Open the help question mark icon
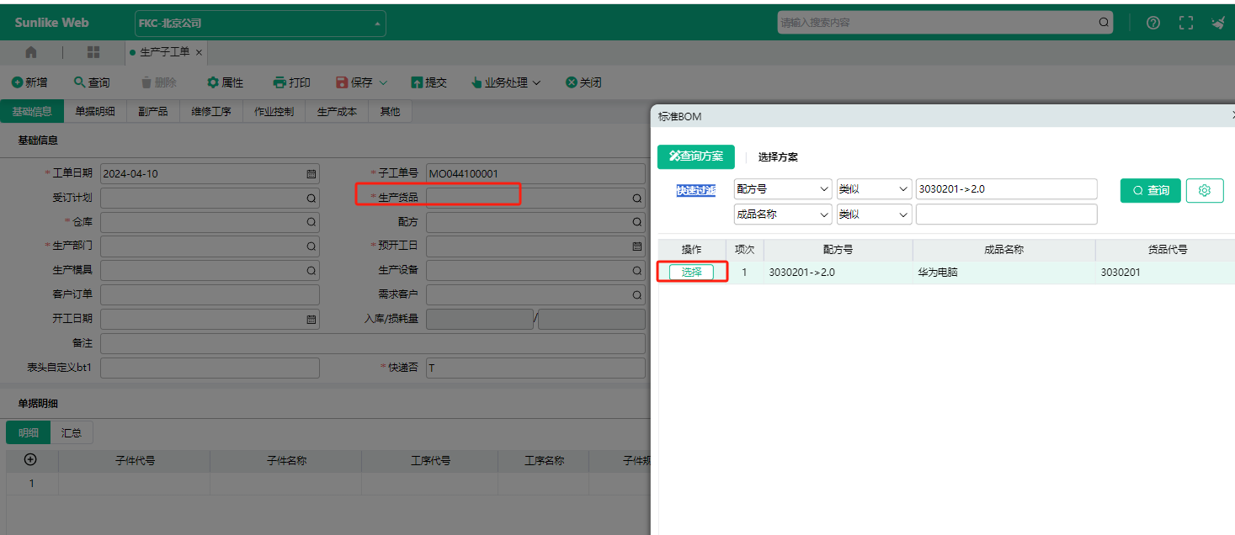This screenshot has width=1235, height=535. click(1153, 23)
